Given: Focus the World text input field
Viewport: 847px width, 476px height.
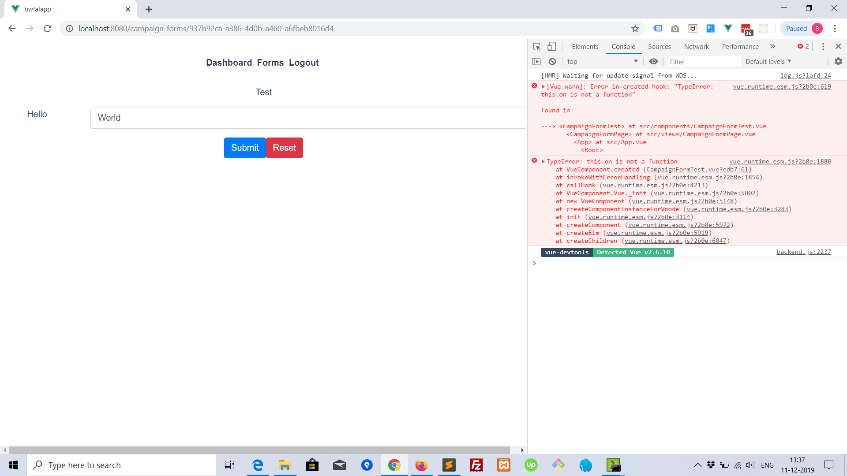Looking at the screenshot, I should coord(308,118).
